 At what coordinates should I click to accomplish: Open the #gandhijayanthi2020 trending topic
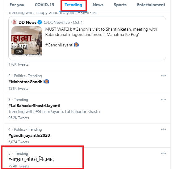click(x=29, y=135)
